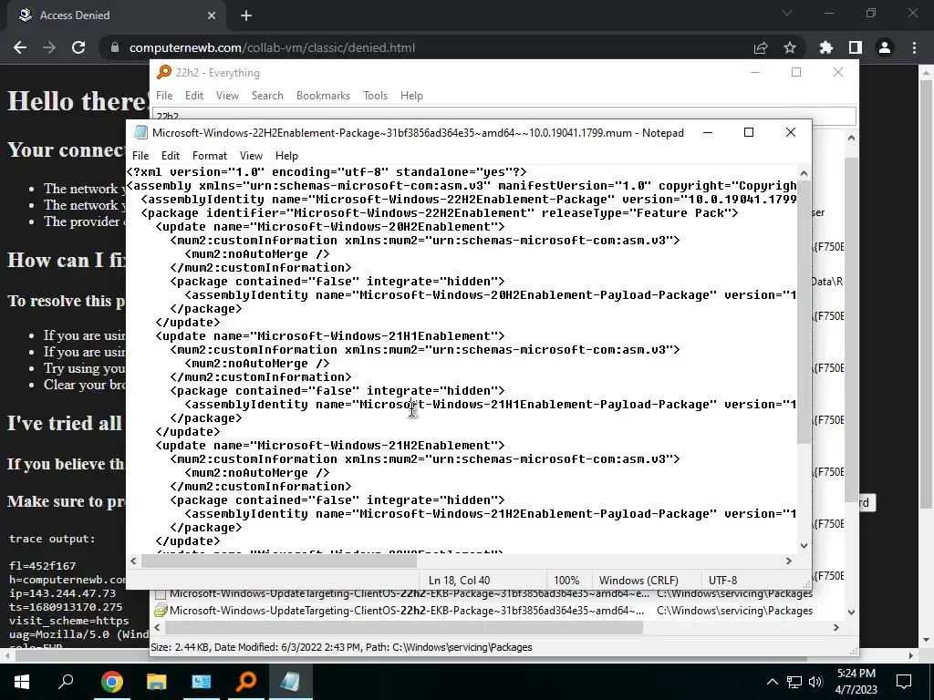Open the blue window app on taskbar

(201, 682)
